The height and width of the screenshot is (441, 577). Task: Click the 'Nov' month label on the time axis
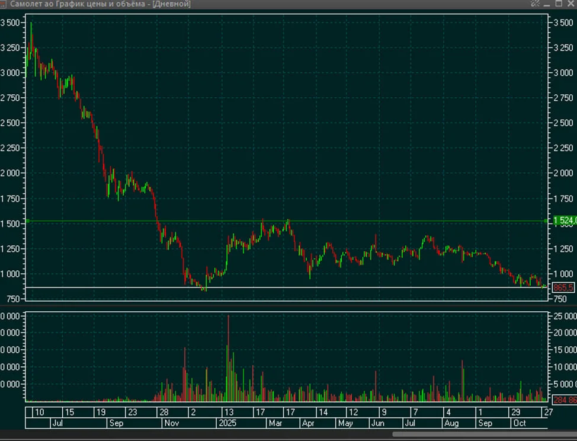171,423
